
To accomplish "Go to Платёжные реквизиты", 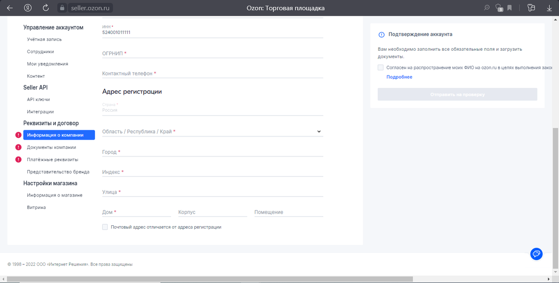I will (x=53, y=159).
